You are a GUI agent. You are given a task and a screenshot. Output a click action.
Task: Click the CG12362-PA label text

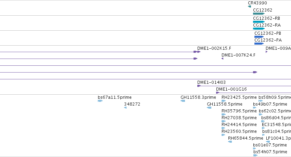pos(268,40)
